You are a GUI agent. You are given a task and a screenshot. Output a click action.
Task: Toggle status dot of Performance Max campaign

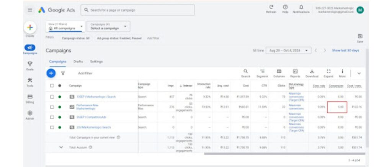[x=59, y=107]
